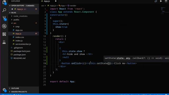The height and width of the screenshot is (95, 169).
Task: Click 'show:true' in the state object
Action: pyautogui.click(x=61, y=27)
